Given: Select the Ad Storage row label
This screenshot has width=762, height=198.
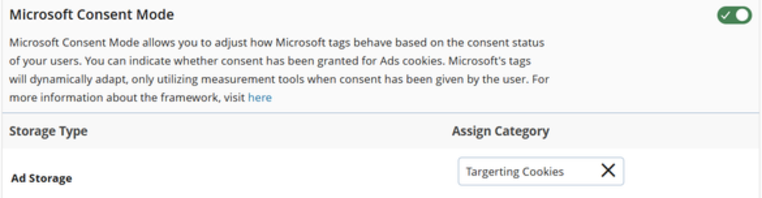Looking at the screenshot, I should (41, 178).
